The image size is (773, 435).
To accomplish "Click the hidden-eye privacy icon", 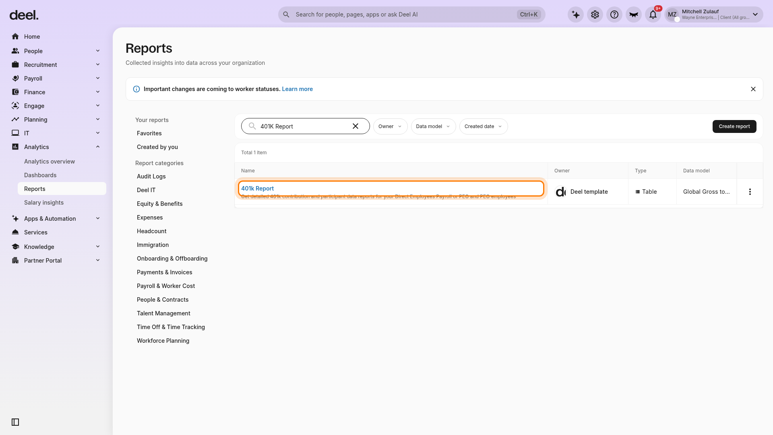I will [x=634, y=14].
